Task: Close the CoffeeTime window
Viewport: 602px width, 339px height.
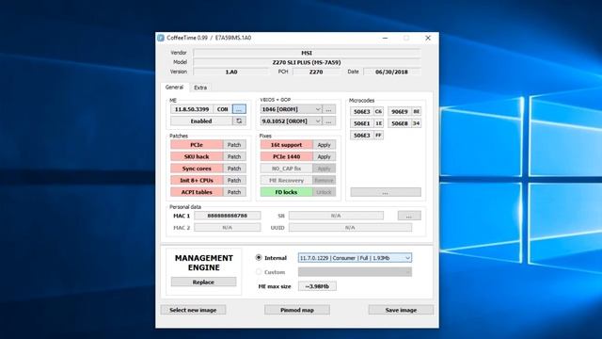Action: [428, 38]
